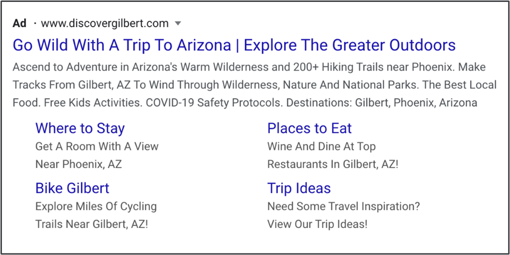Open the Bike Gilbert sitelink

tap(72, 188)
